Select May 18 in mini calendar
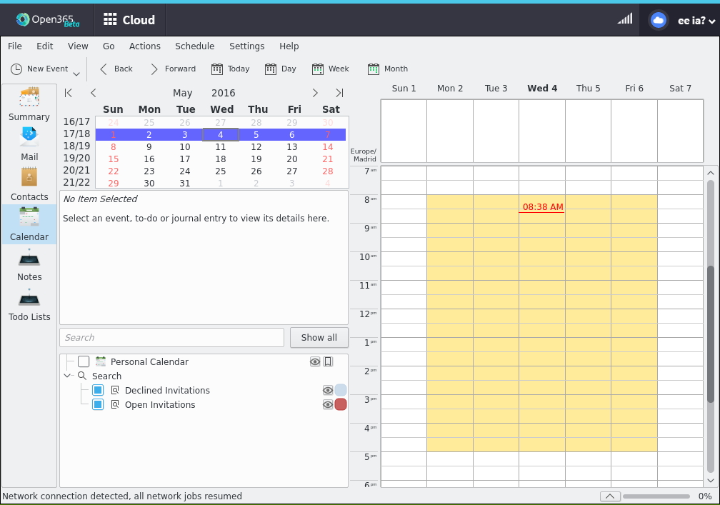The image size is (720, 505). point(221,159)
